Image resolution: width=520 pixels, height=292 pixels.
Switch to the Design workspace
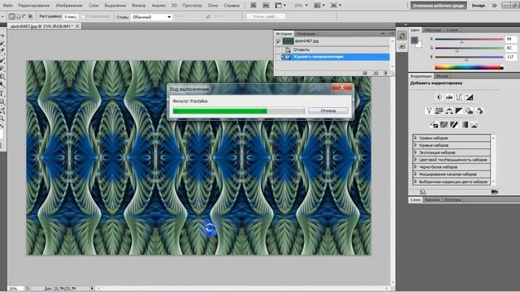(479, 6)
